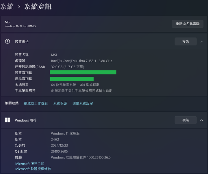Click the MSI value beside 裝置名稱
The image size is (208, 174).
54,55
